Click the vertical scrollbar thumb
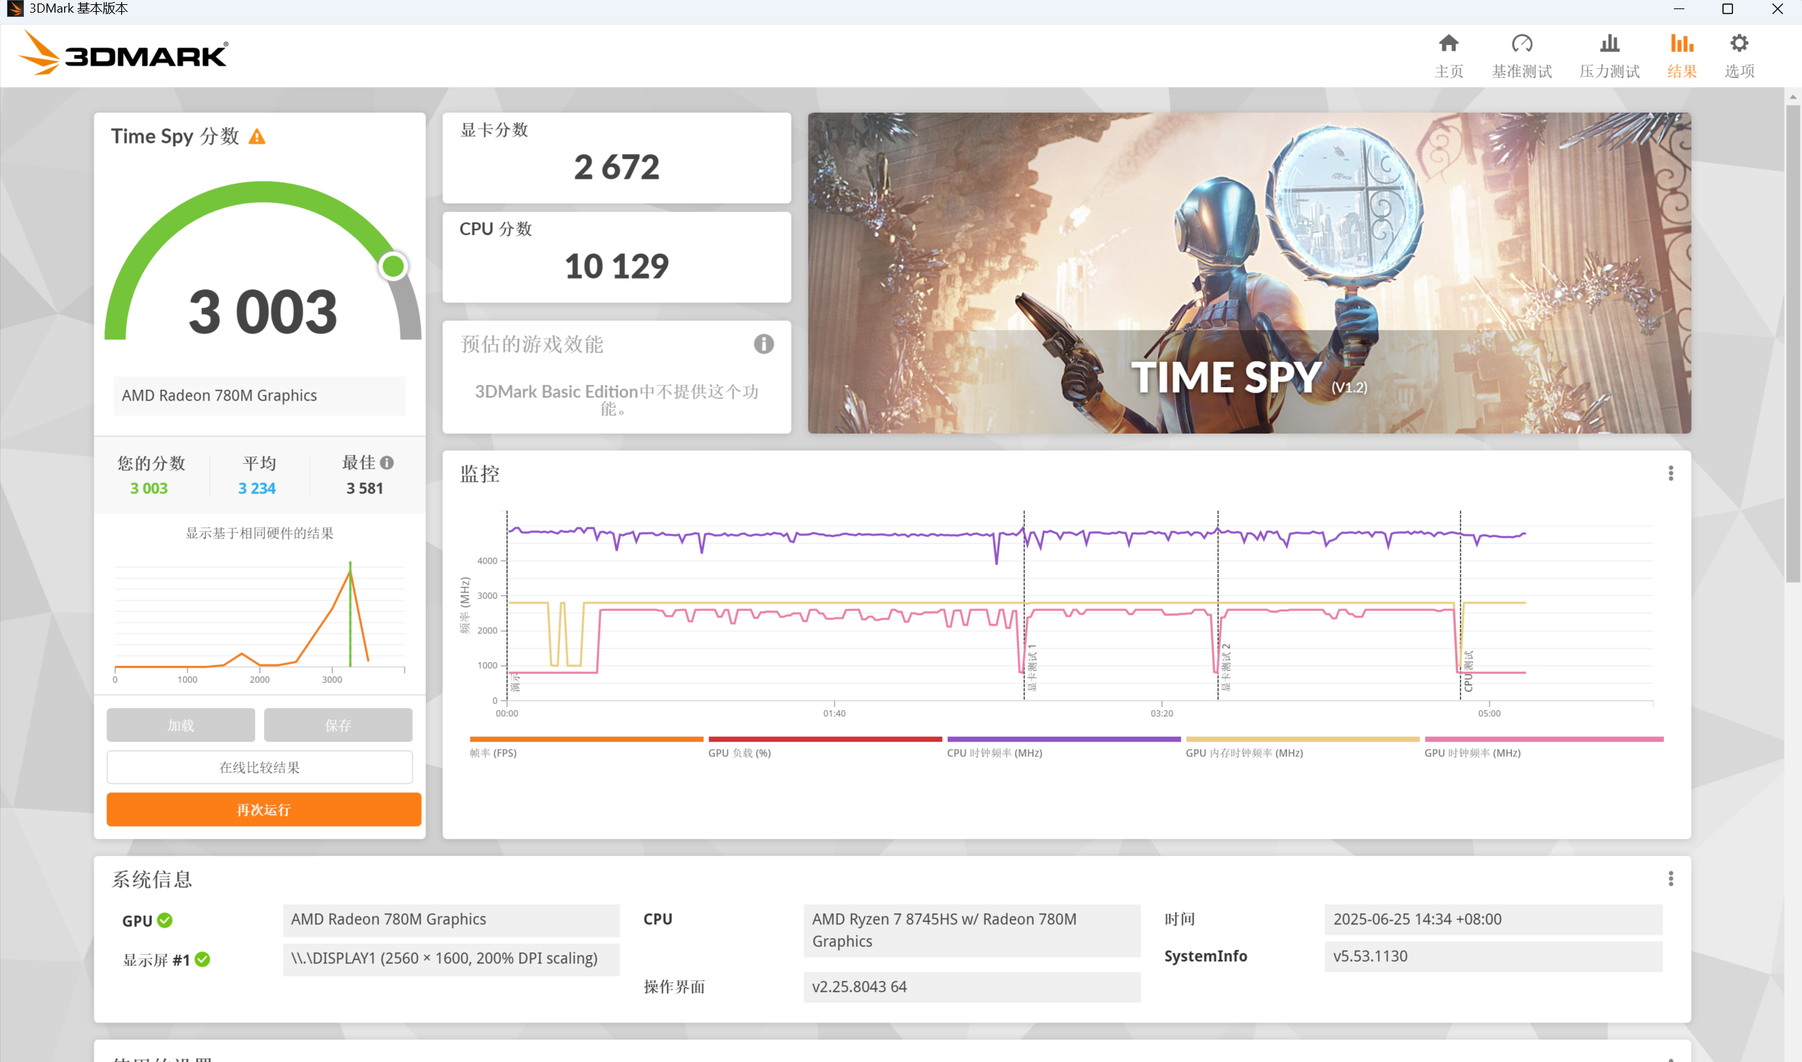This screenshot has width=1802, height=1062. (x=1793, y=343)
